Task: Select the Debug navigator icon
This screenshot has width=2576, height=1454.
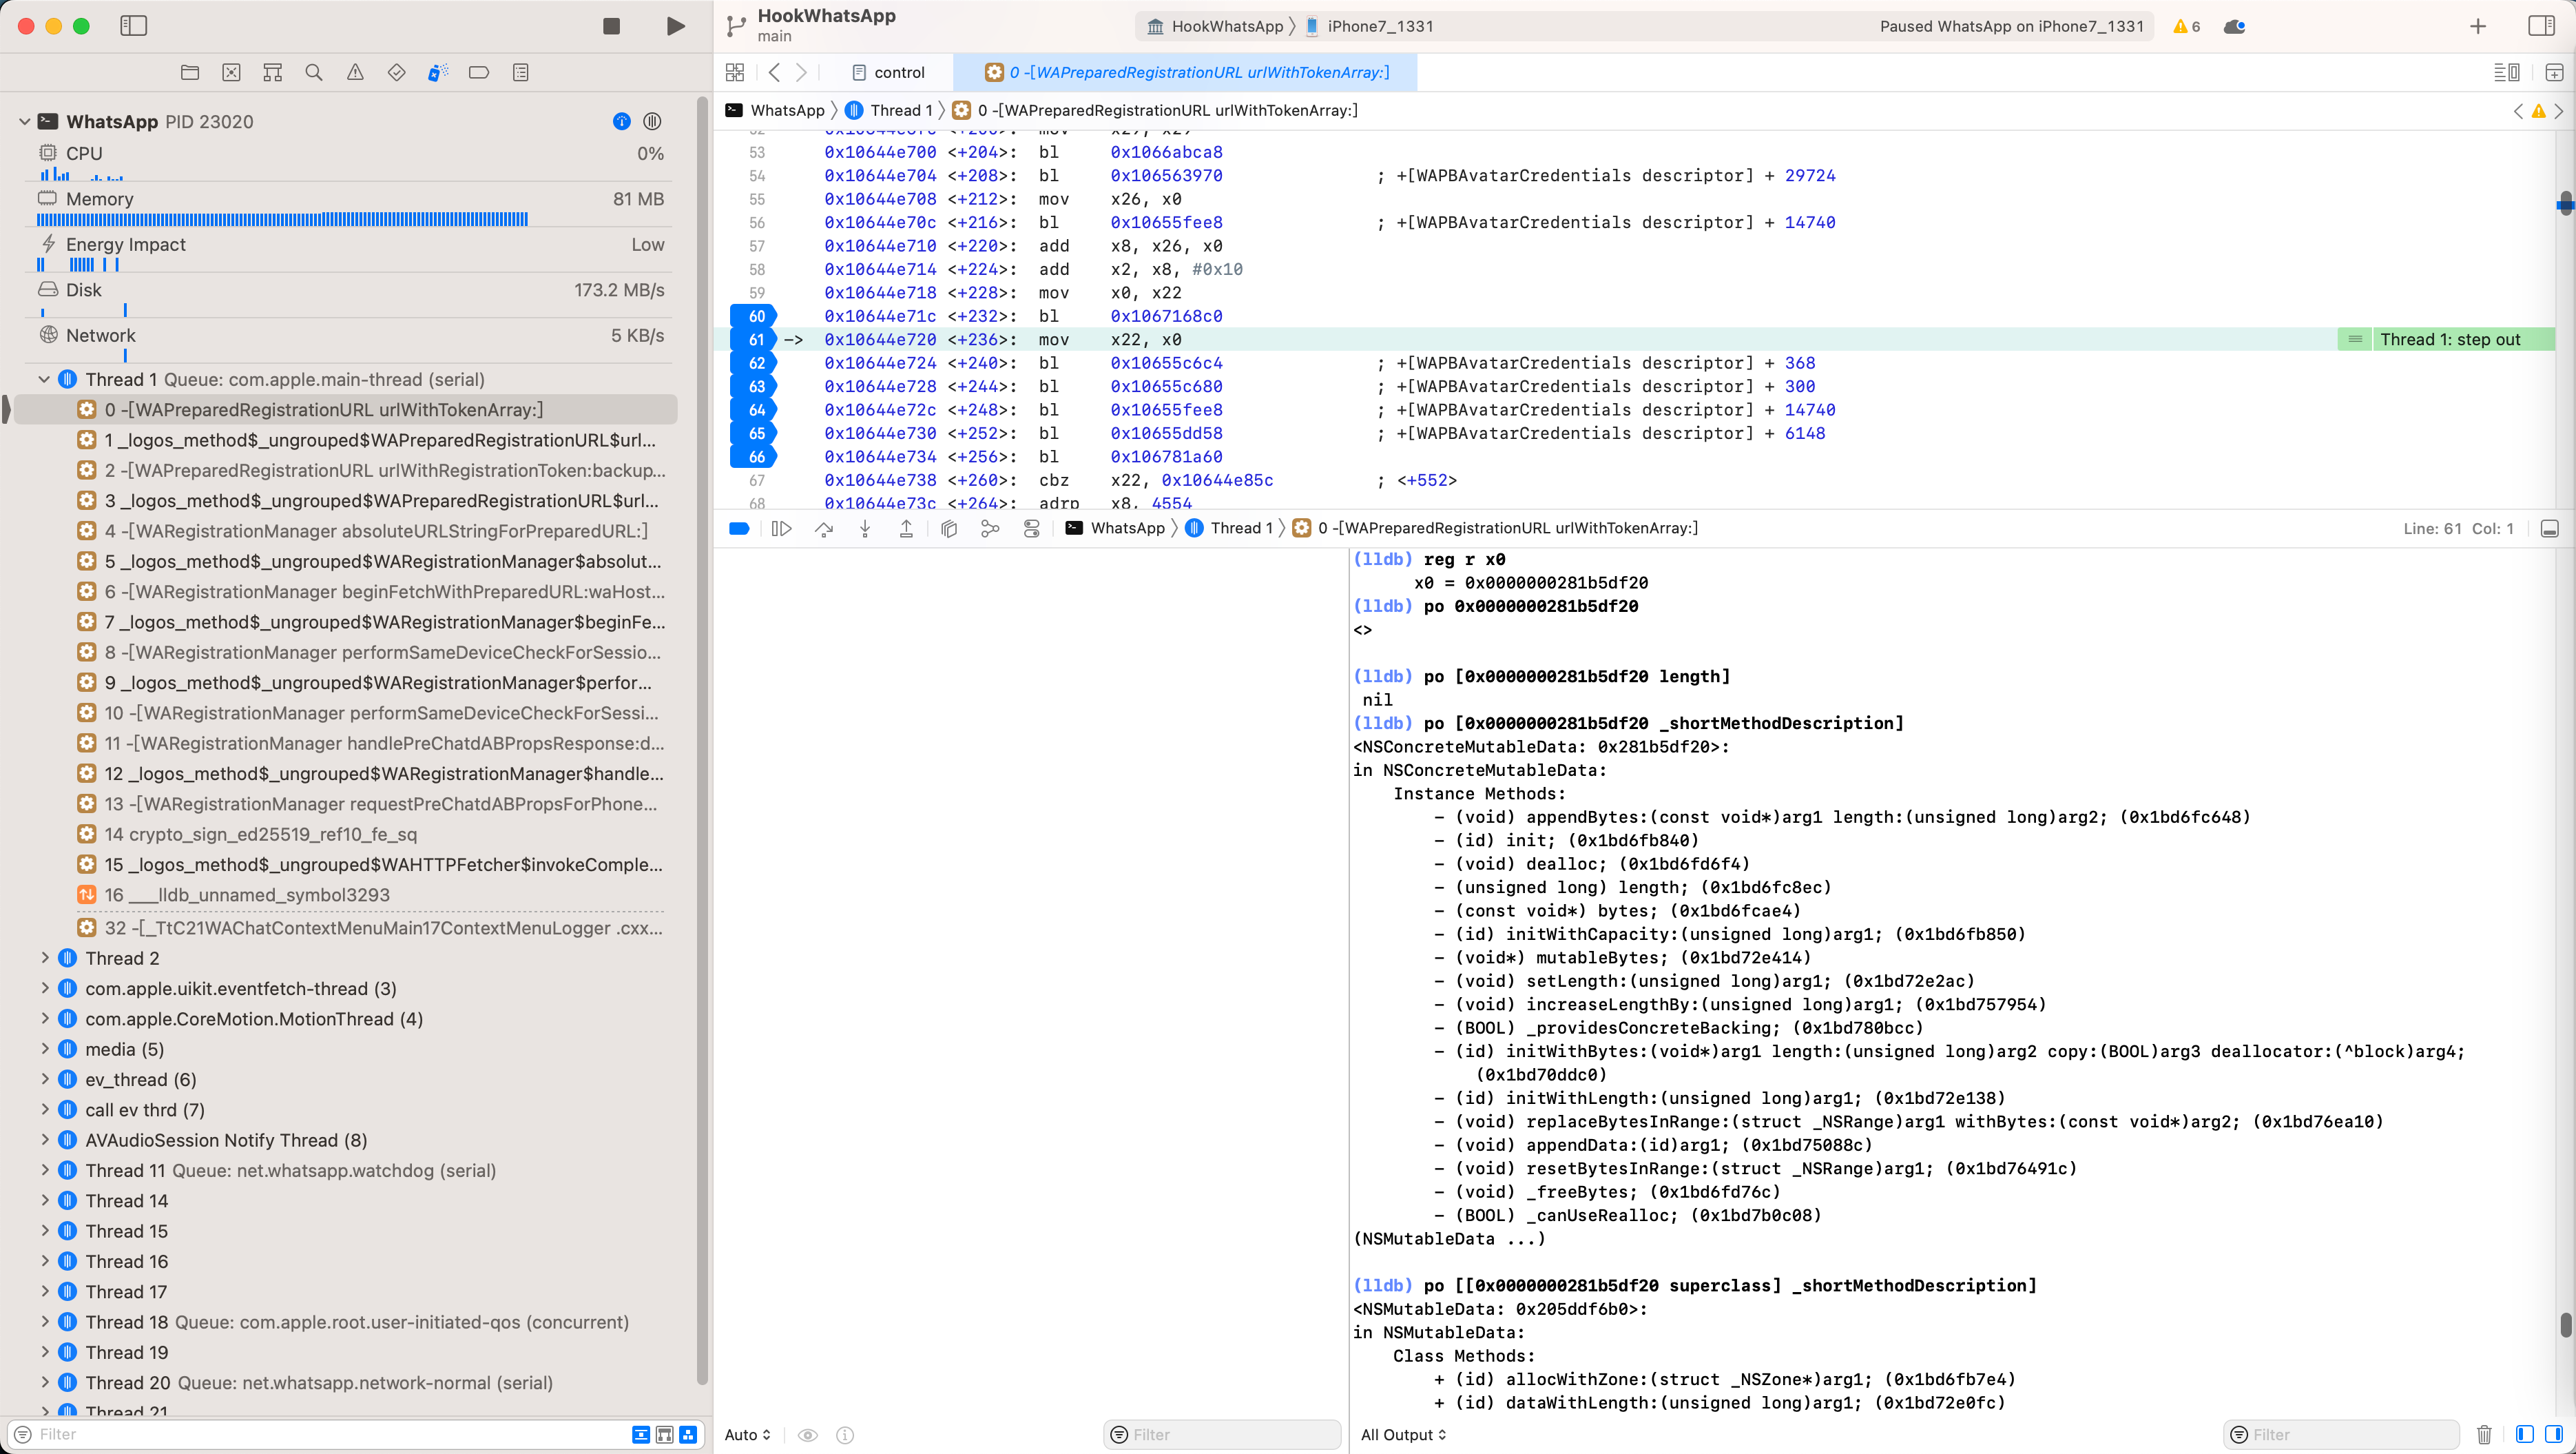Action: click(438, 72)
